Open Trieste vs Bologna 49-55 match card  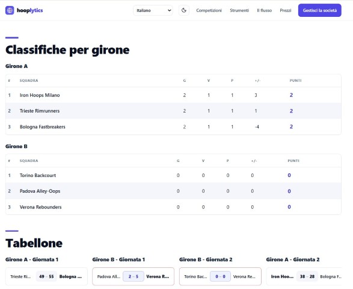point(46,276)
